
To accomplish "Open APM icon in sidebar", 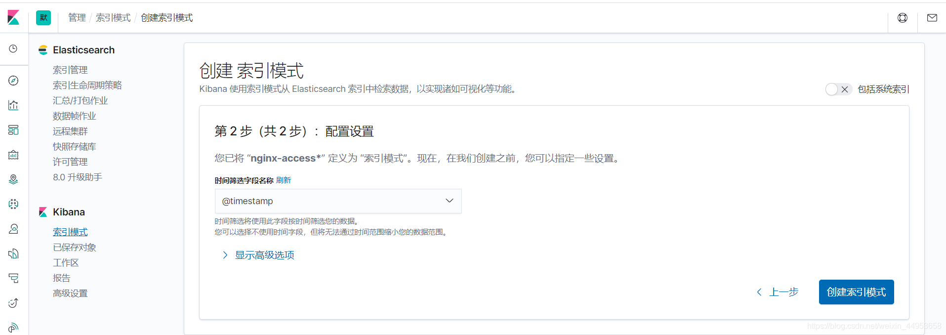I will pos(13,278).
